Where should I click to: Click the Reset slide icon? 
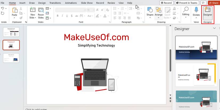click(x=47, y=13)
